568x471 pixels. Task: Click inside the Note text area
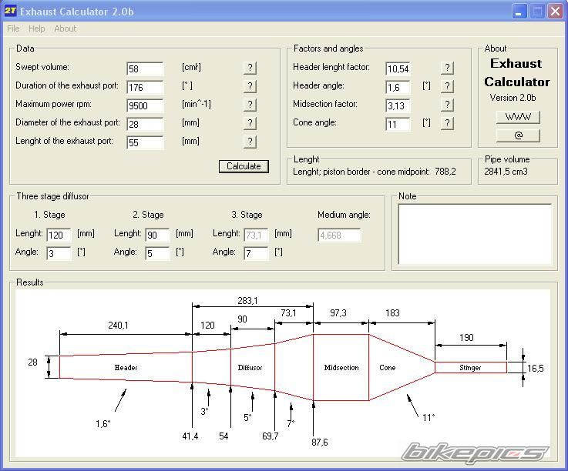[475, 235]
